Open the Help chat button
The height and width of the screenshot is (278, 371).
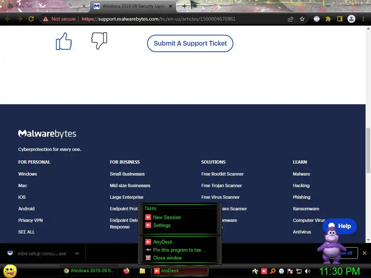[x=340, y=226]
